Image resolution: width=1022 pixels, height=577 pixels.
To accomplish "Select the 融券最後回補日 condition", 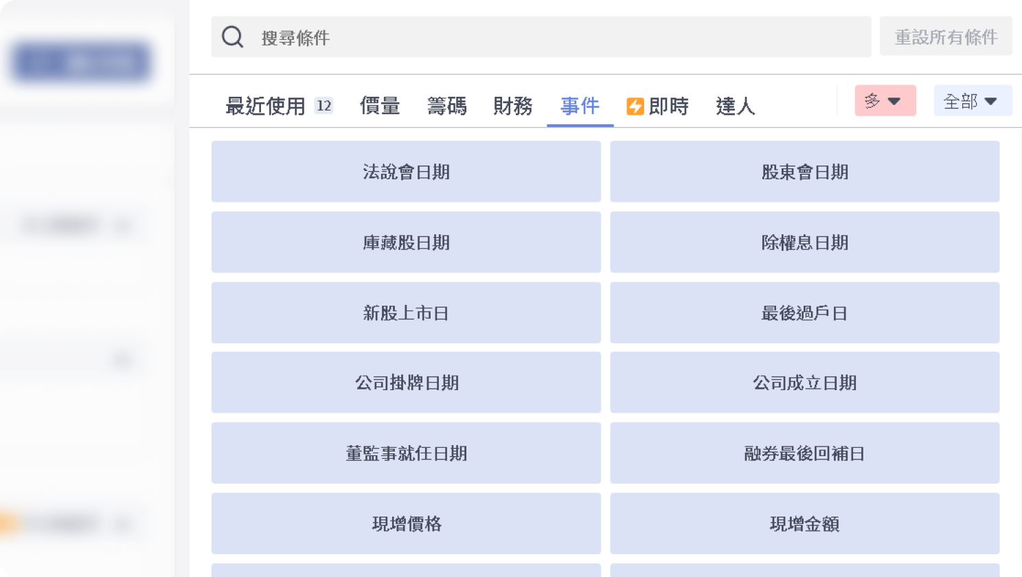I will pyautogui.click(x=804, y=453).
